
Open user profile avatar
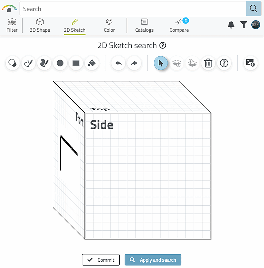click(x=256, y=25)
